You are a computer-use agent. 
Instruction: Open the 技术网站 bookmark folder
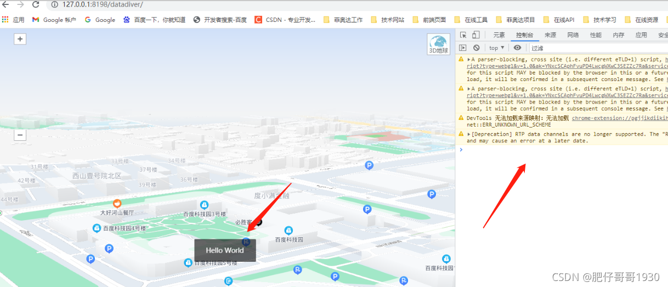387,20
